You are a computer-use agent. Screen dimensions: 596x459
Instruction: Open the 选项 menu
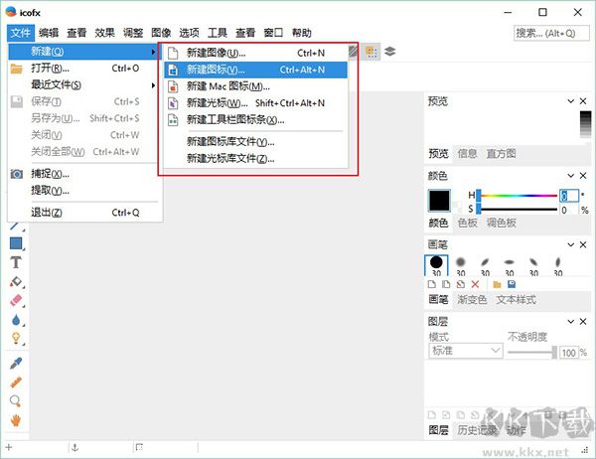pyautogui.click(x=189, y=33)
